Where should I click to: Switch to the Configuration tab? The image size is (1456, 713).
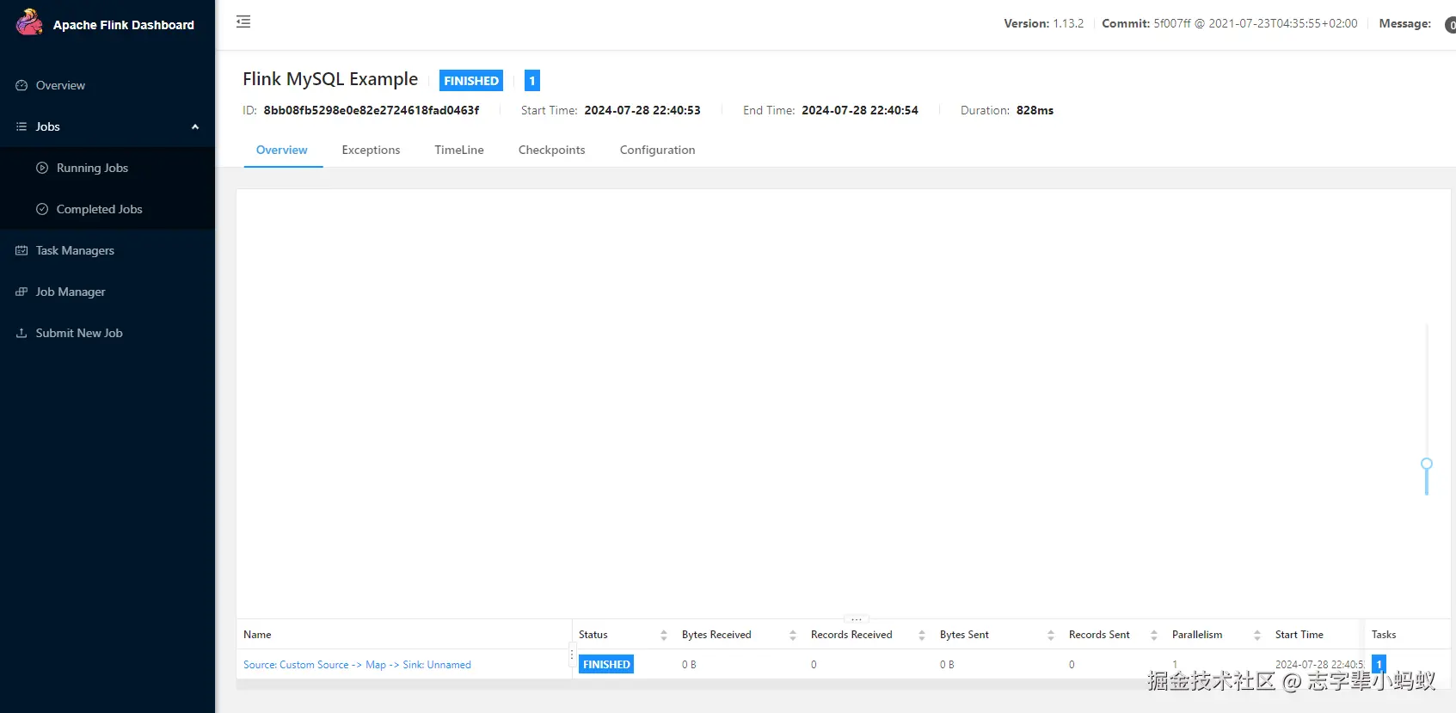[x=657, y=150]
